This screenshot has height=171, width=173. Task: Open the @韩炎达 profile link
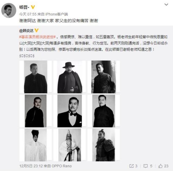26,31
